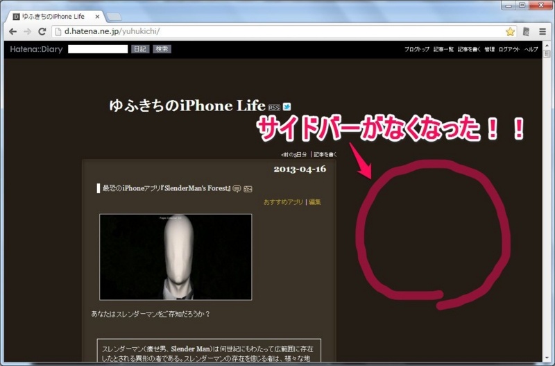This screenshot has width=555, height=366.
Task: Click the quoted paragraph starting スレンダーマン（痩せ男
Action: (x=209, y=350)
